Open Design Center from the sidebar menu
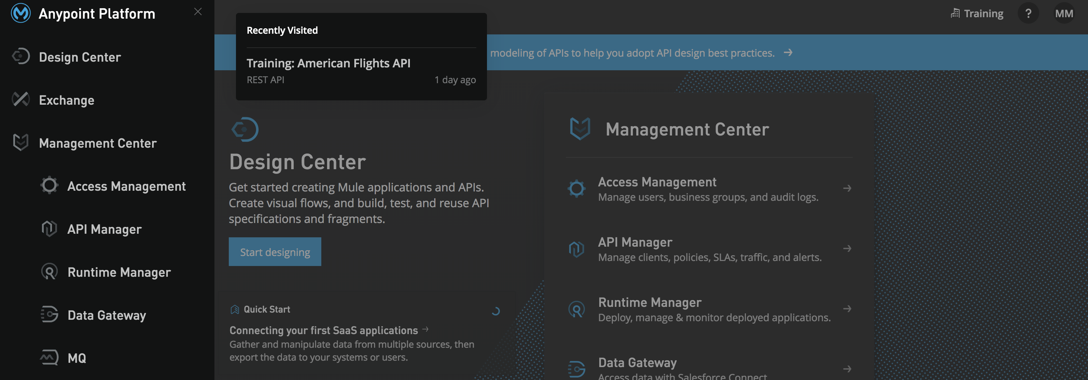Screen dimensions: 1088x380 [80, 57]
